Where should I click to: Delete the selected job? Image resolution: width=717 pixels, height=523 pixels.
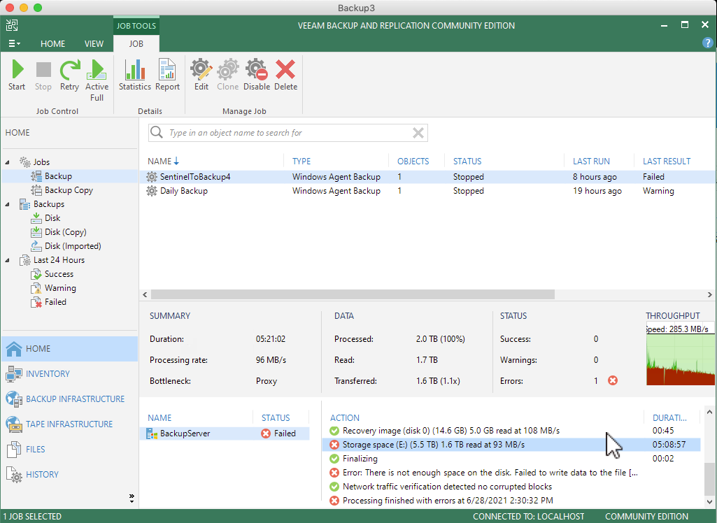coord(286,75)
